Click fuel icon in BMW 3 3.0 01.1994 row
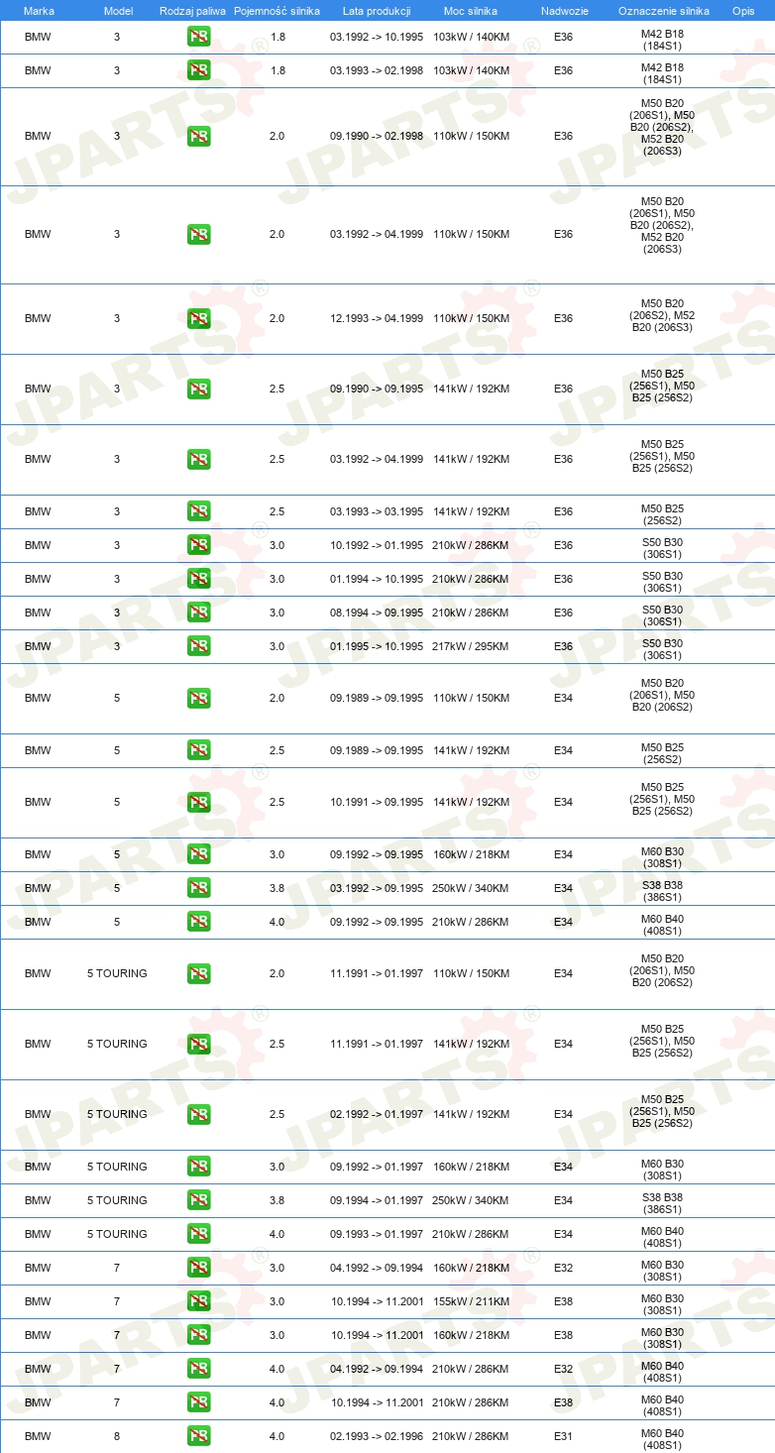 pyautogui.click(x=198, y=580)
